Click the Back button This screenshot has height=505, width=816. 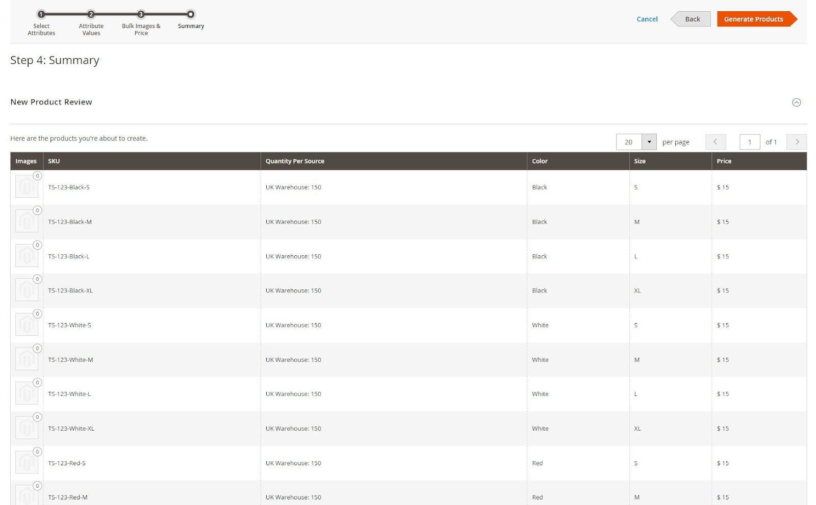692,19
